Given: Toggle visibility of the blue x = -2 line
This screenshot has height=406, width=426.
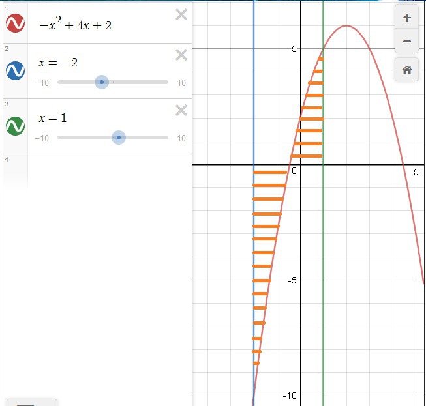Looking at the screenshot, I should coord(16,70).
